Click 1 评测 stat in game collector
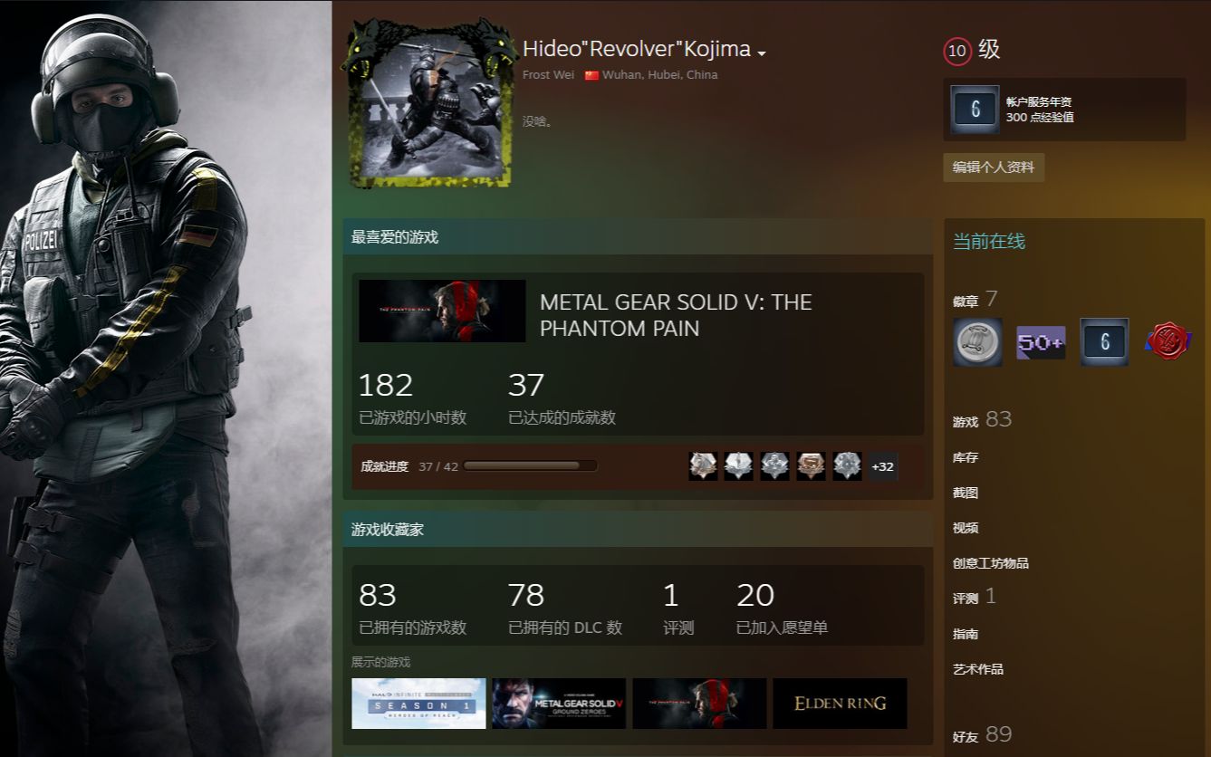This screenshot has height=757, width=1211. [678, 608]
